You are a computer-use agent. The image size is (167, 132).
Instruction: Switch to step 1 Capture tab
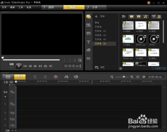[52, 7]
